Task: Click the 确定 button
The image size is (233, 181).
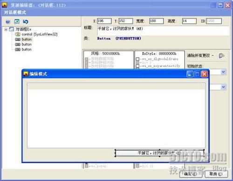Action: (191, 174)
